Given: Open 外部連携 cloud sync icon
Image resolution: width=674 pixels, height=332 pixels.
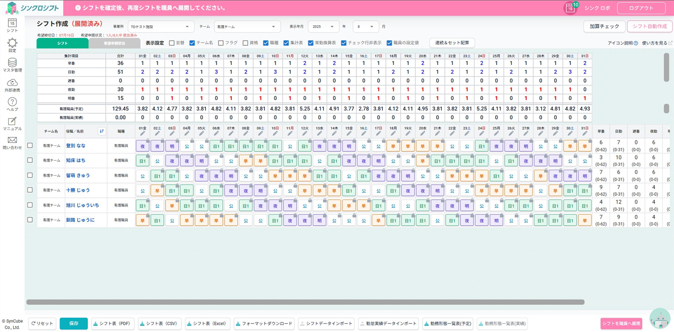Looking at the screenshot, I should click(x=12, y=83).
